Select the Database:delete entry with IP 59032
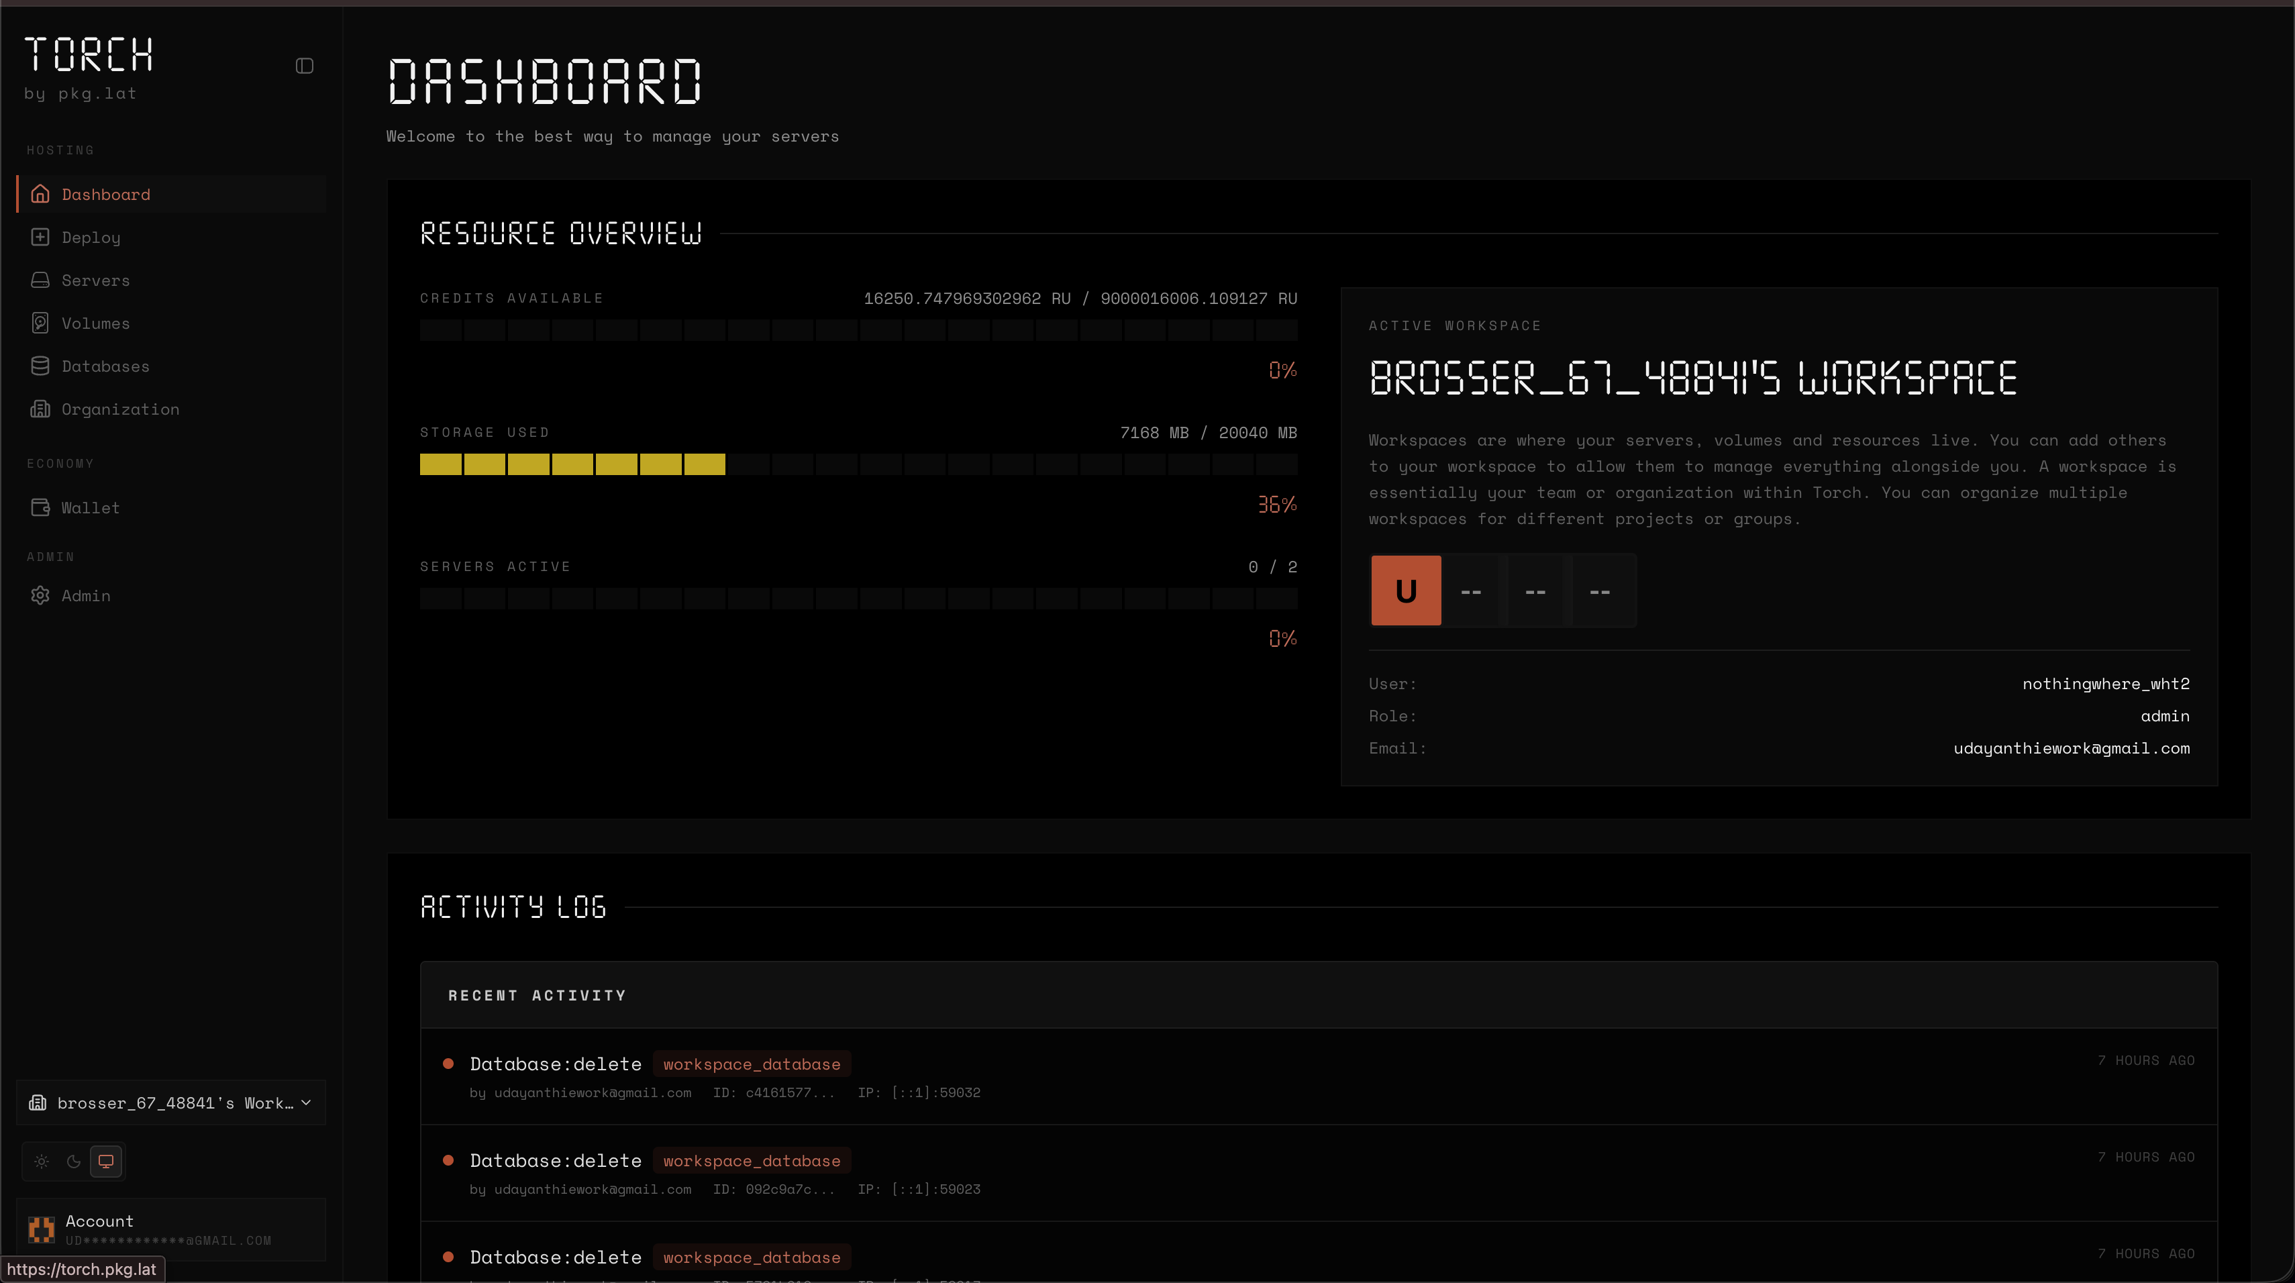This screenshot has height=1283, width=2295. point(1319,1076)
